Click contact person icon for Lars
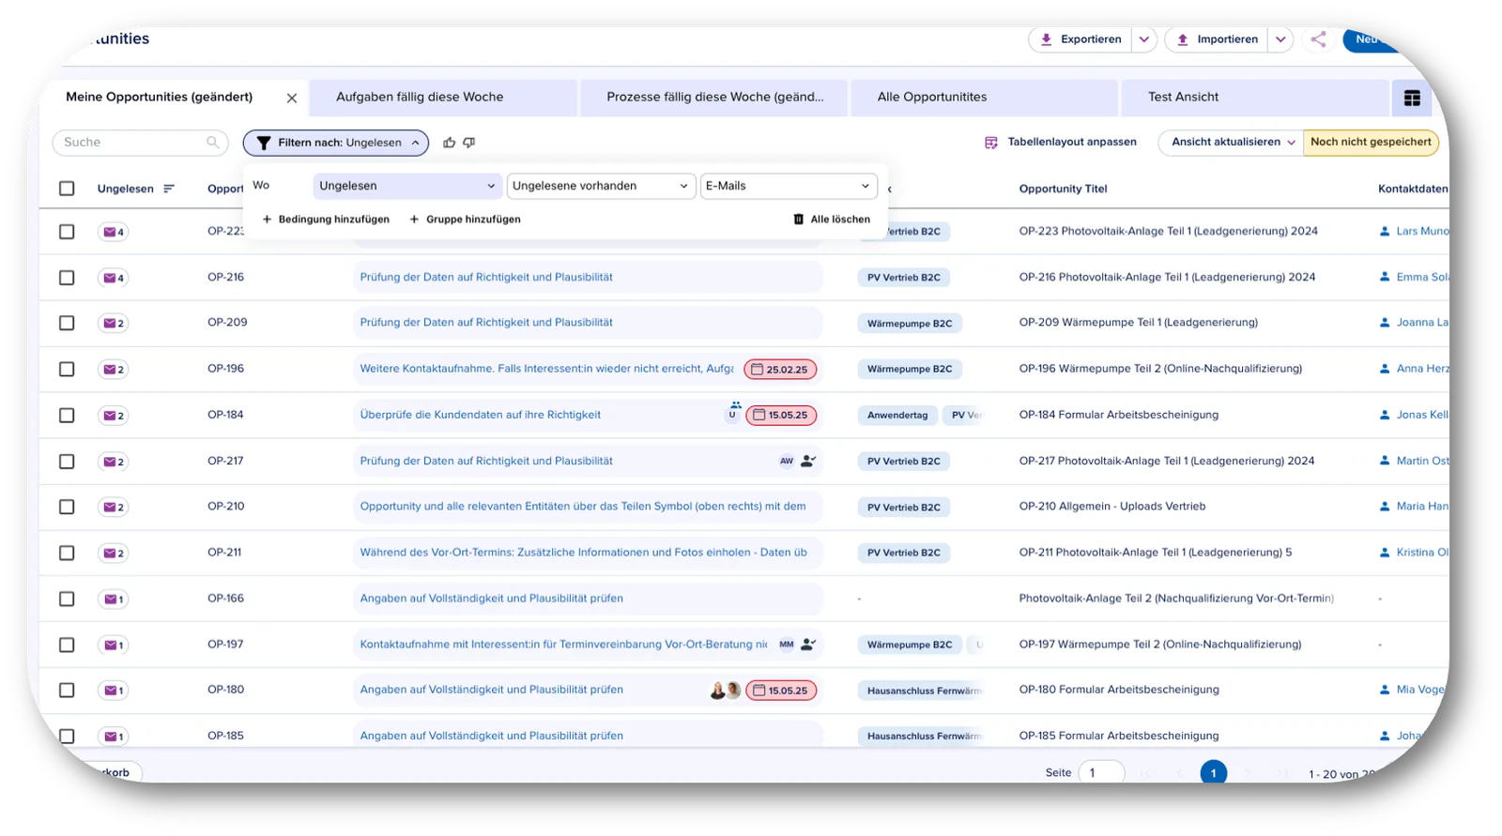Viewport: 1502px width, 836px height. tap(1385, 231)
